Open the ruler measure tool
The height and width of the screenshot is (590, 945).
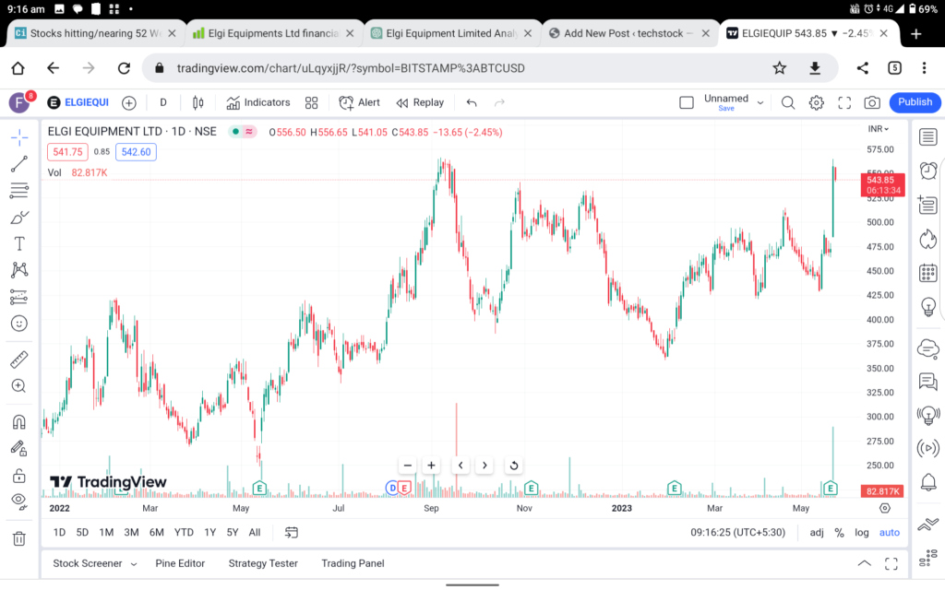point(18,360)
